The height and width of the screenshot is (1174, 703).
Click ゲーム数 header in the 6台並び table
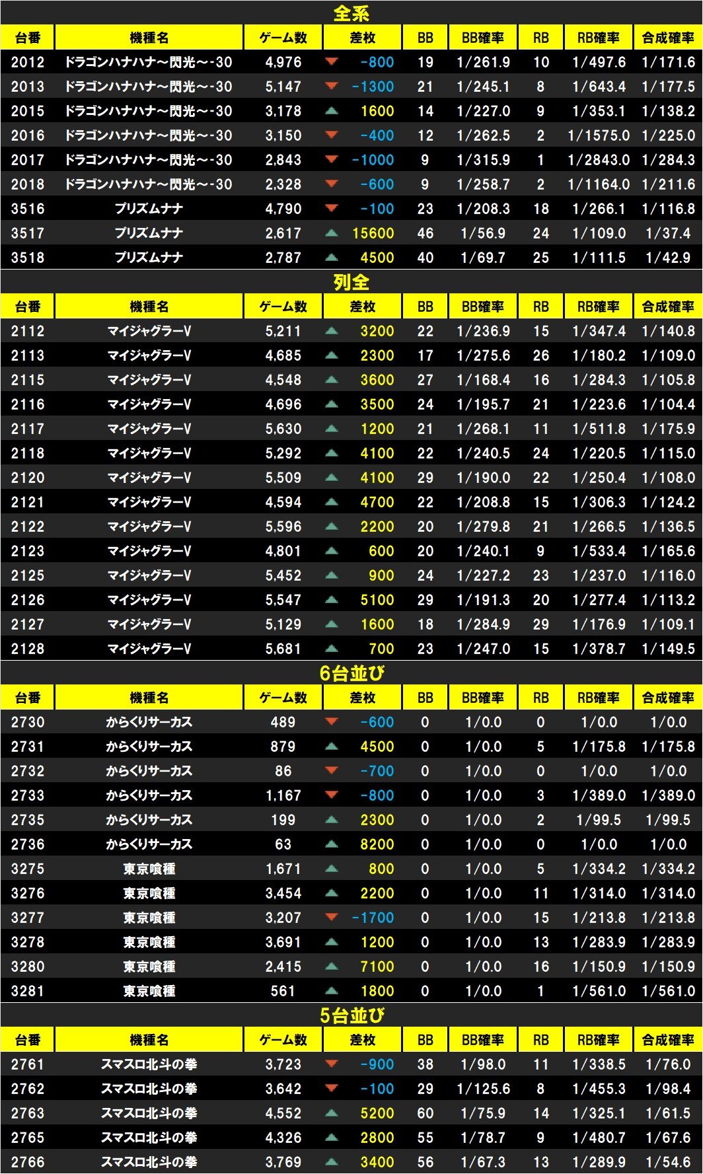283,698
